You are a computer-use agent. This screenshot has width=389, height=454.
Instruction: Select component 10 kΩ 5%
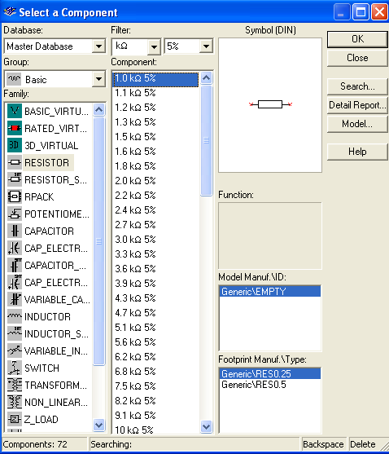pos(155,430)
